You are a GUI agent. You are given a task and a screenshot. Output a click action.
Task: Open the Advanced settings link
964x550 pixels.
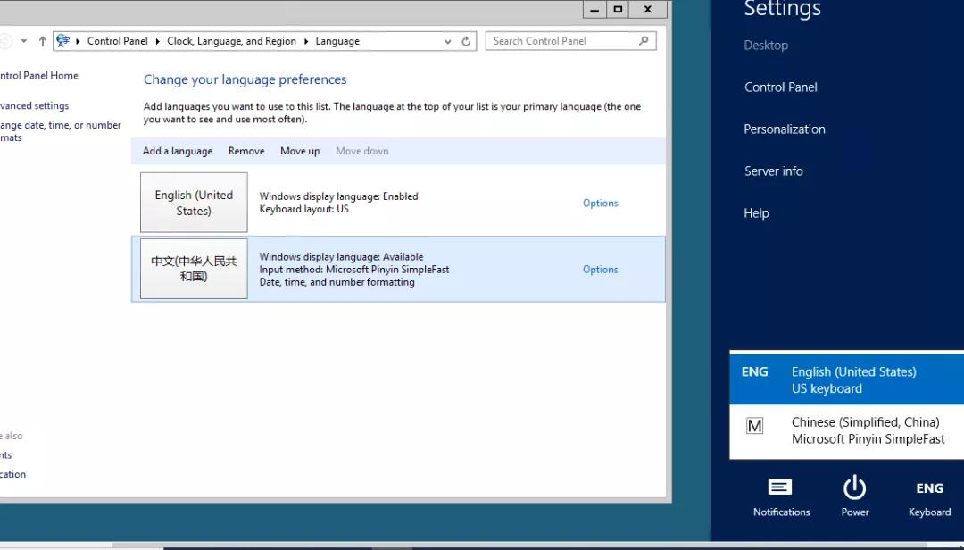click(x=34, y=106)
